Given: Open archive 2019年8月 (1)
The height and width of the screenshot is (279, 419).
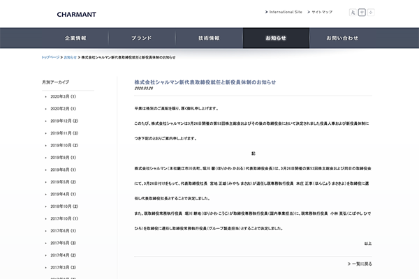Looking at the screenshot, I should coord(64,169).
